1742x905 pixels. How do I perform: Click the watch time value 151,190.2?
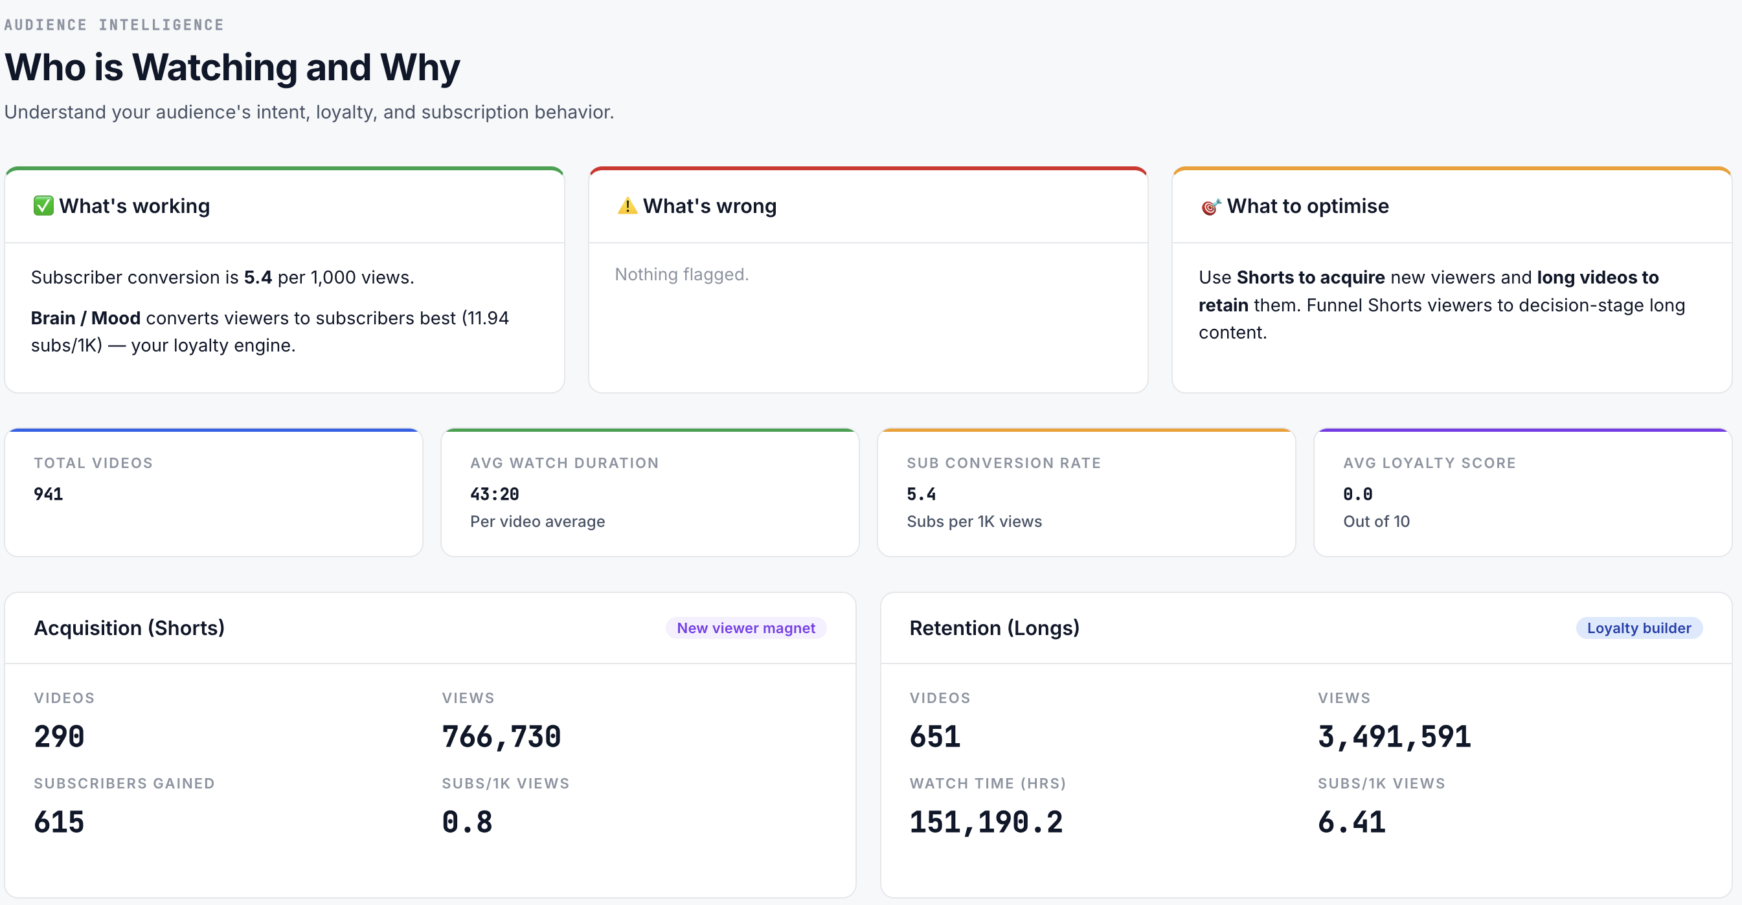pyautogui.click(x=987, y=823)
